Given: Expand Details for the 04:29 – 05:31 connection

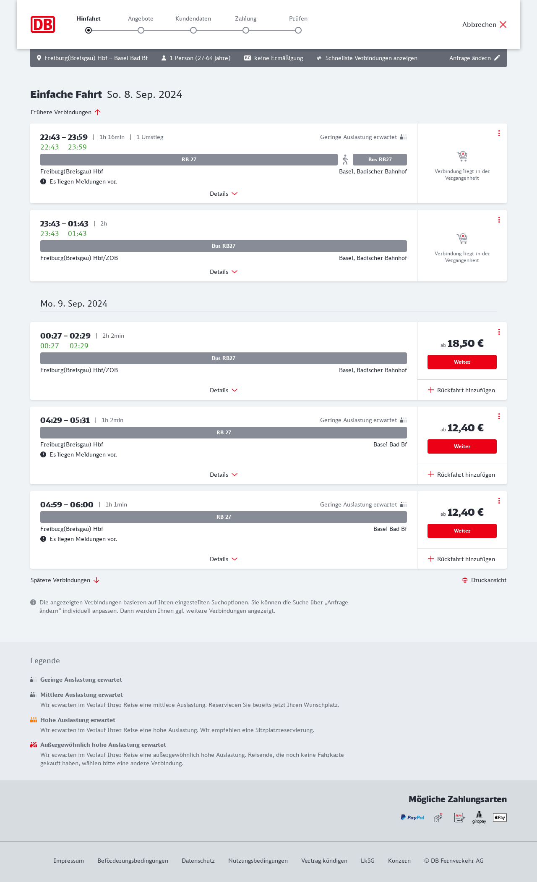Looking at the screenshot, I should (x=224, y=475).
